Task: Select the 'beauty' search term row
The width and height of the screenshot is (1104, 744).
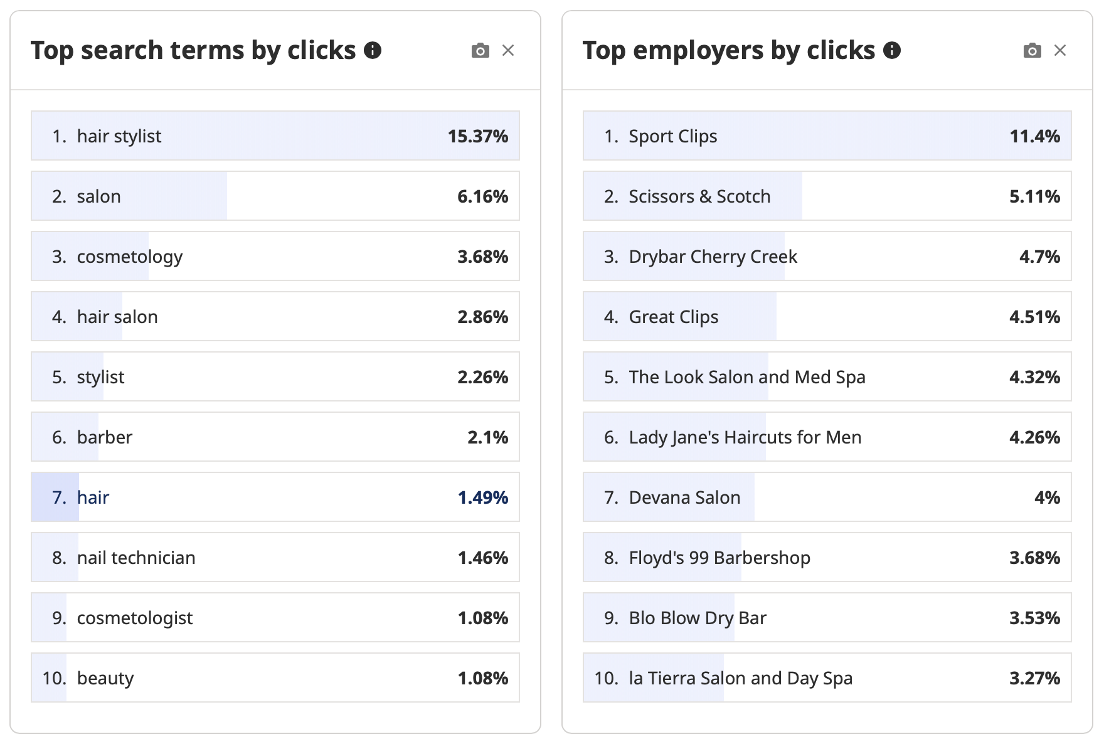Action: click(275, 678)
